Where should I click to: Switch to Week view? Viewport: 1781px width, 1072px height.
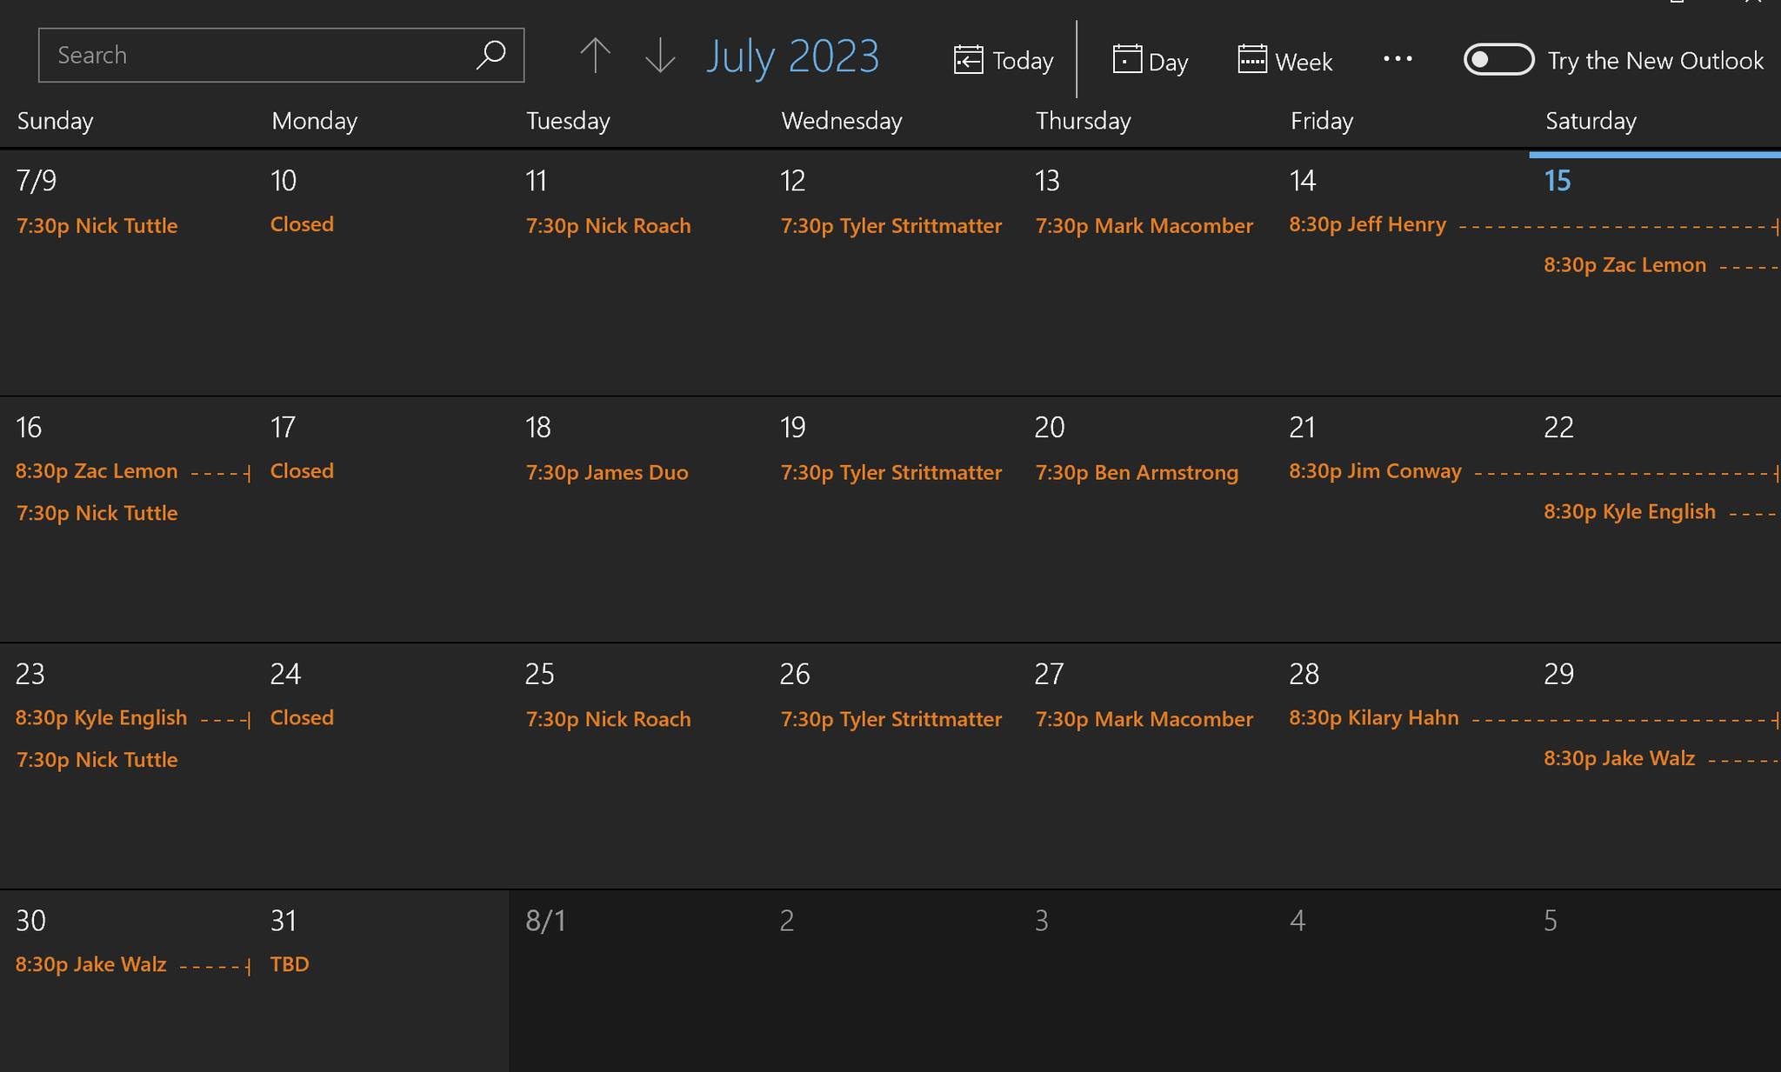(x=1284, y=61)
